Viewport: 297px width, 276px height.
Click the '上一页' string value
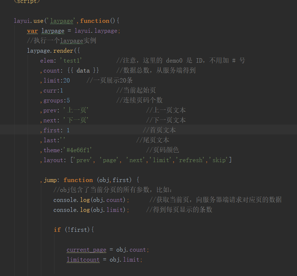tap(76, 111)
